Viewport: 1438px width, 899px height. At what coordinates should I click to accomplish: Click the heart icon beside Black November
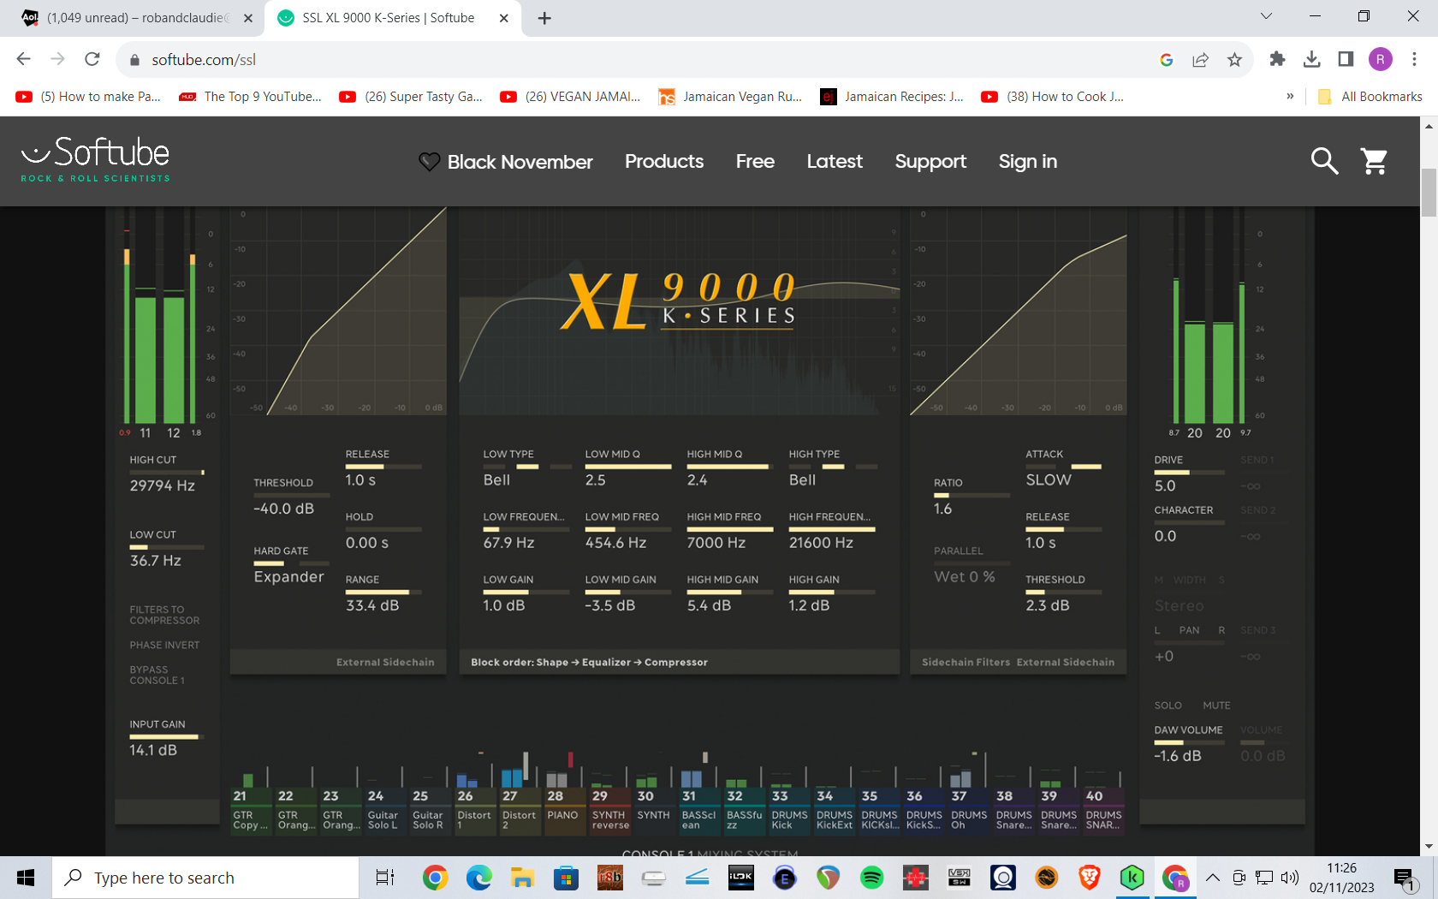click(x=429, y=162)
